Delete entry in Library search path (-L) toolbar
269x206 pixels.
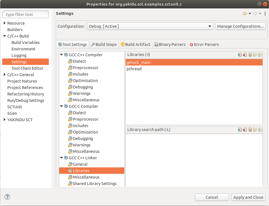click(245, 130)
